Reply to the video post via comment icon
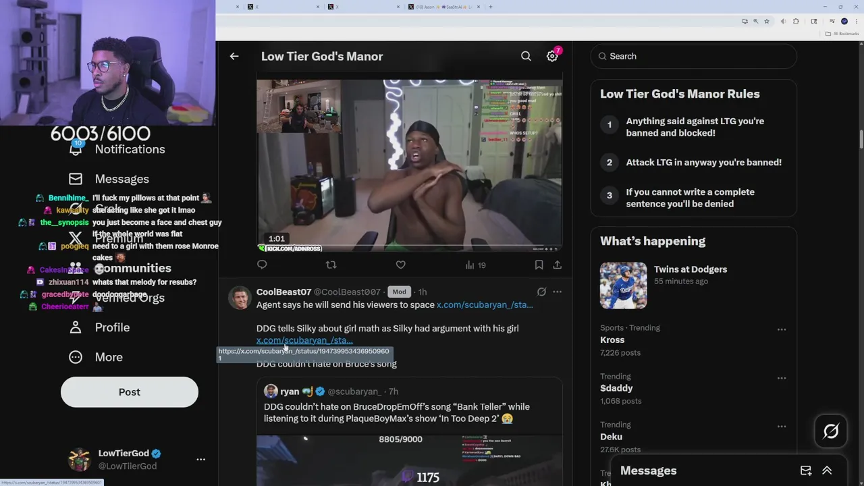 point(262,265)
